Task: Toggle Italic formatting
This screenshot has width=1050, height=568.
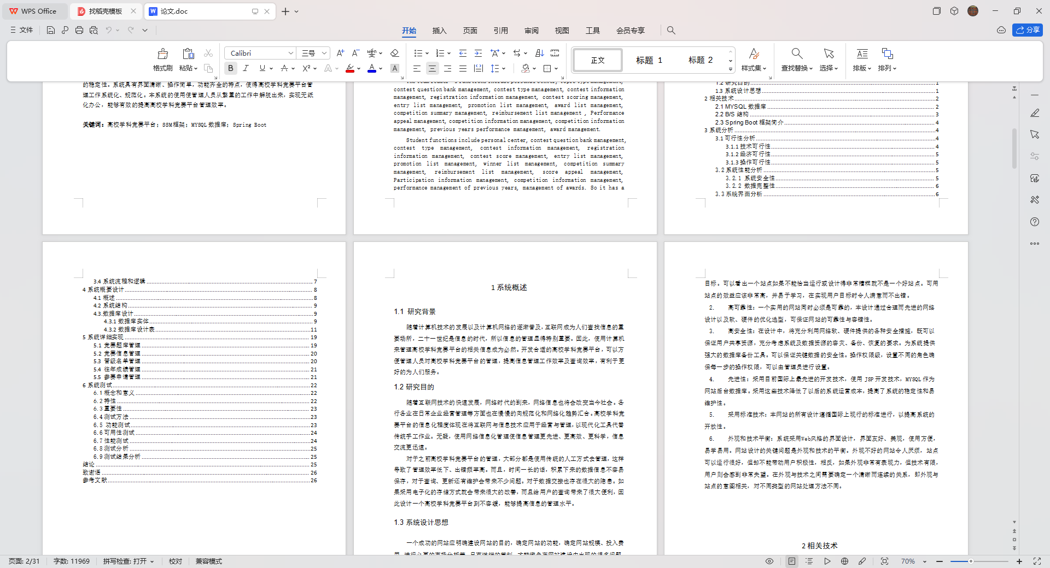Action: coord(246,68)
